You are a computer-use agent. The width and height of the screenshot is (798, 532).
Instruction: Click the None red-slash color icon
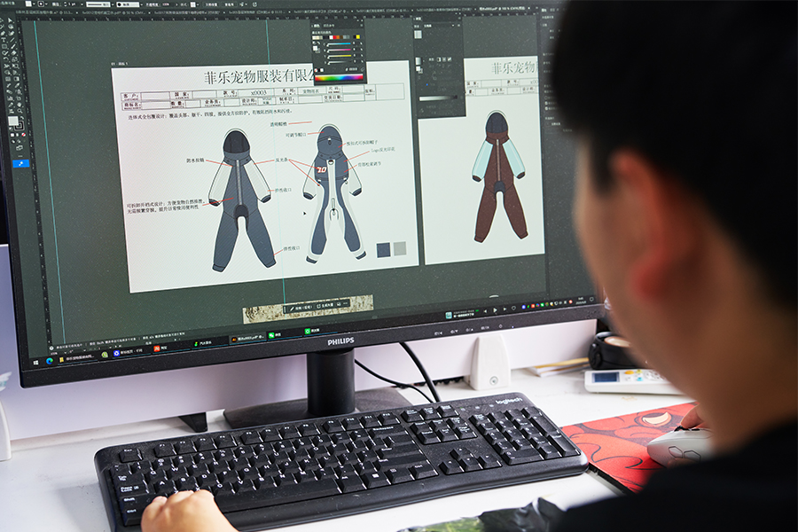[x=23, y=135]
